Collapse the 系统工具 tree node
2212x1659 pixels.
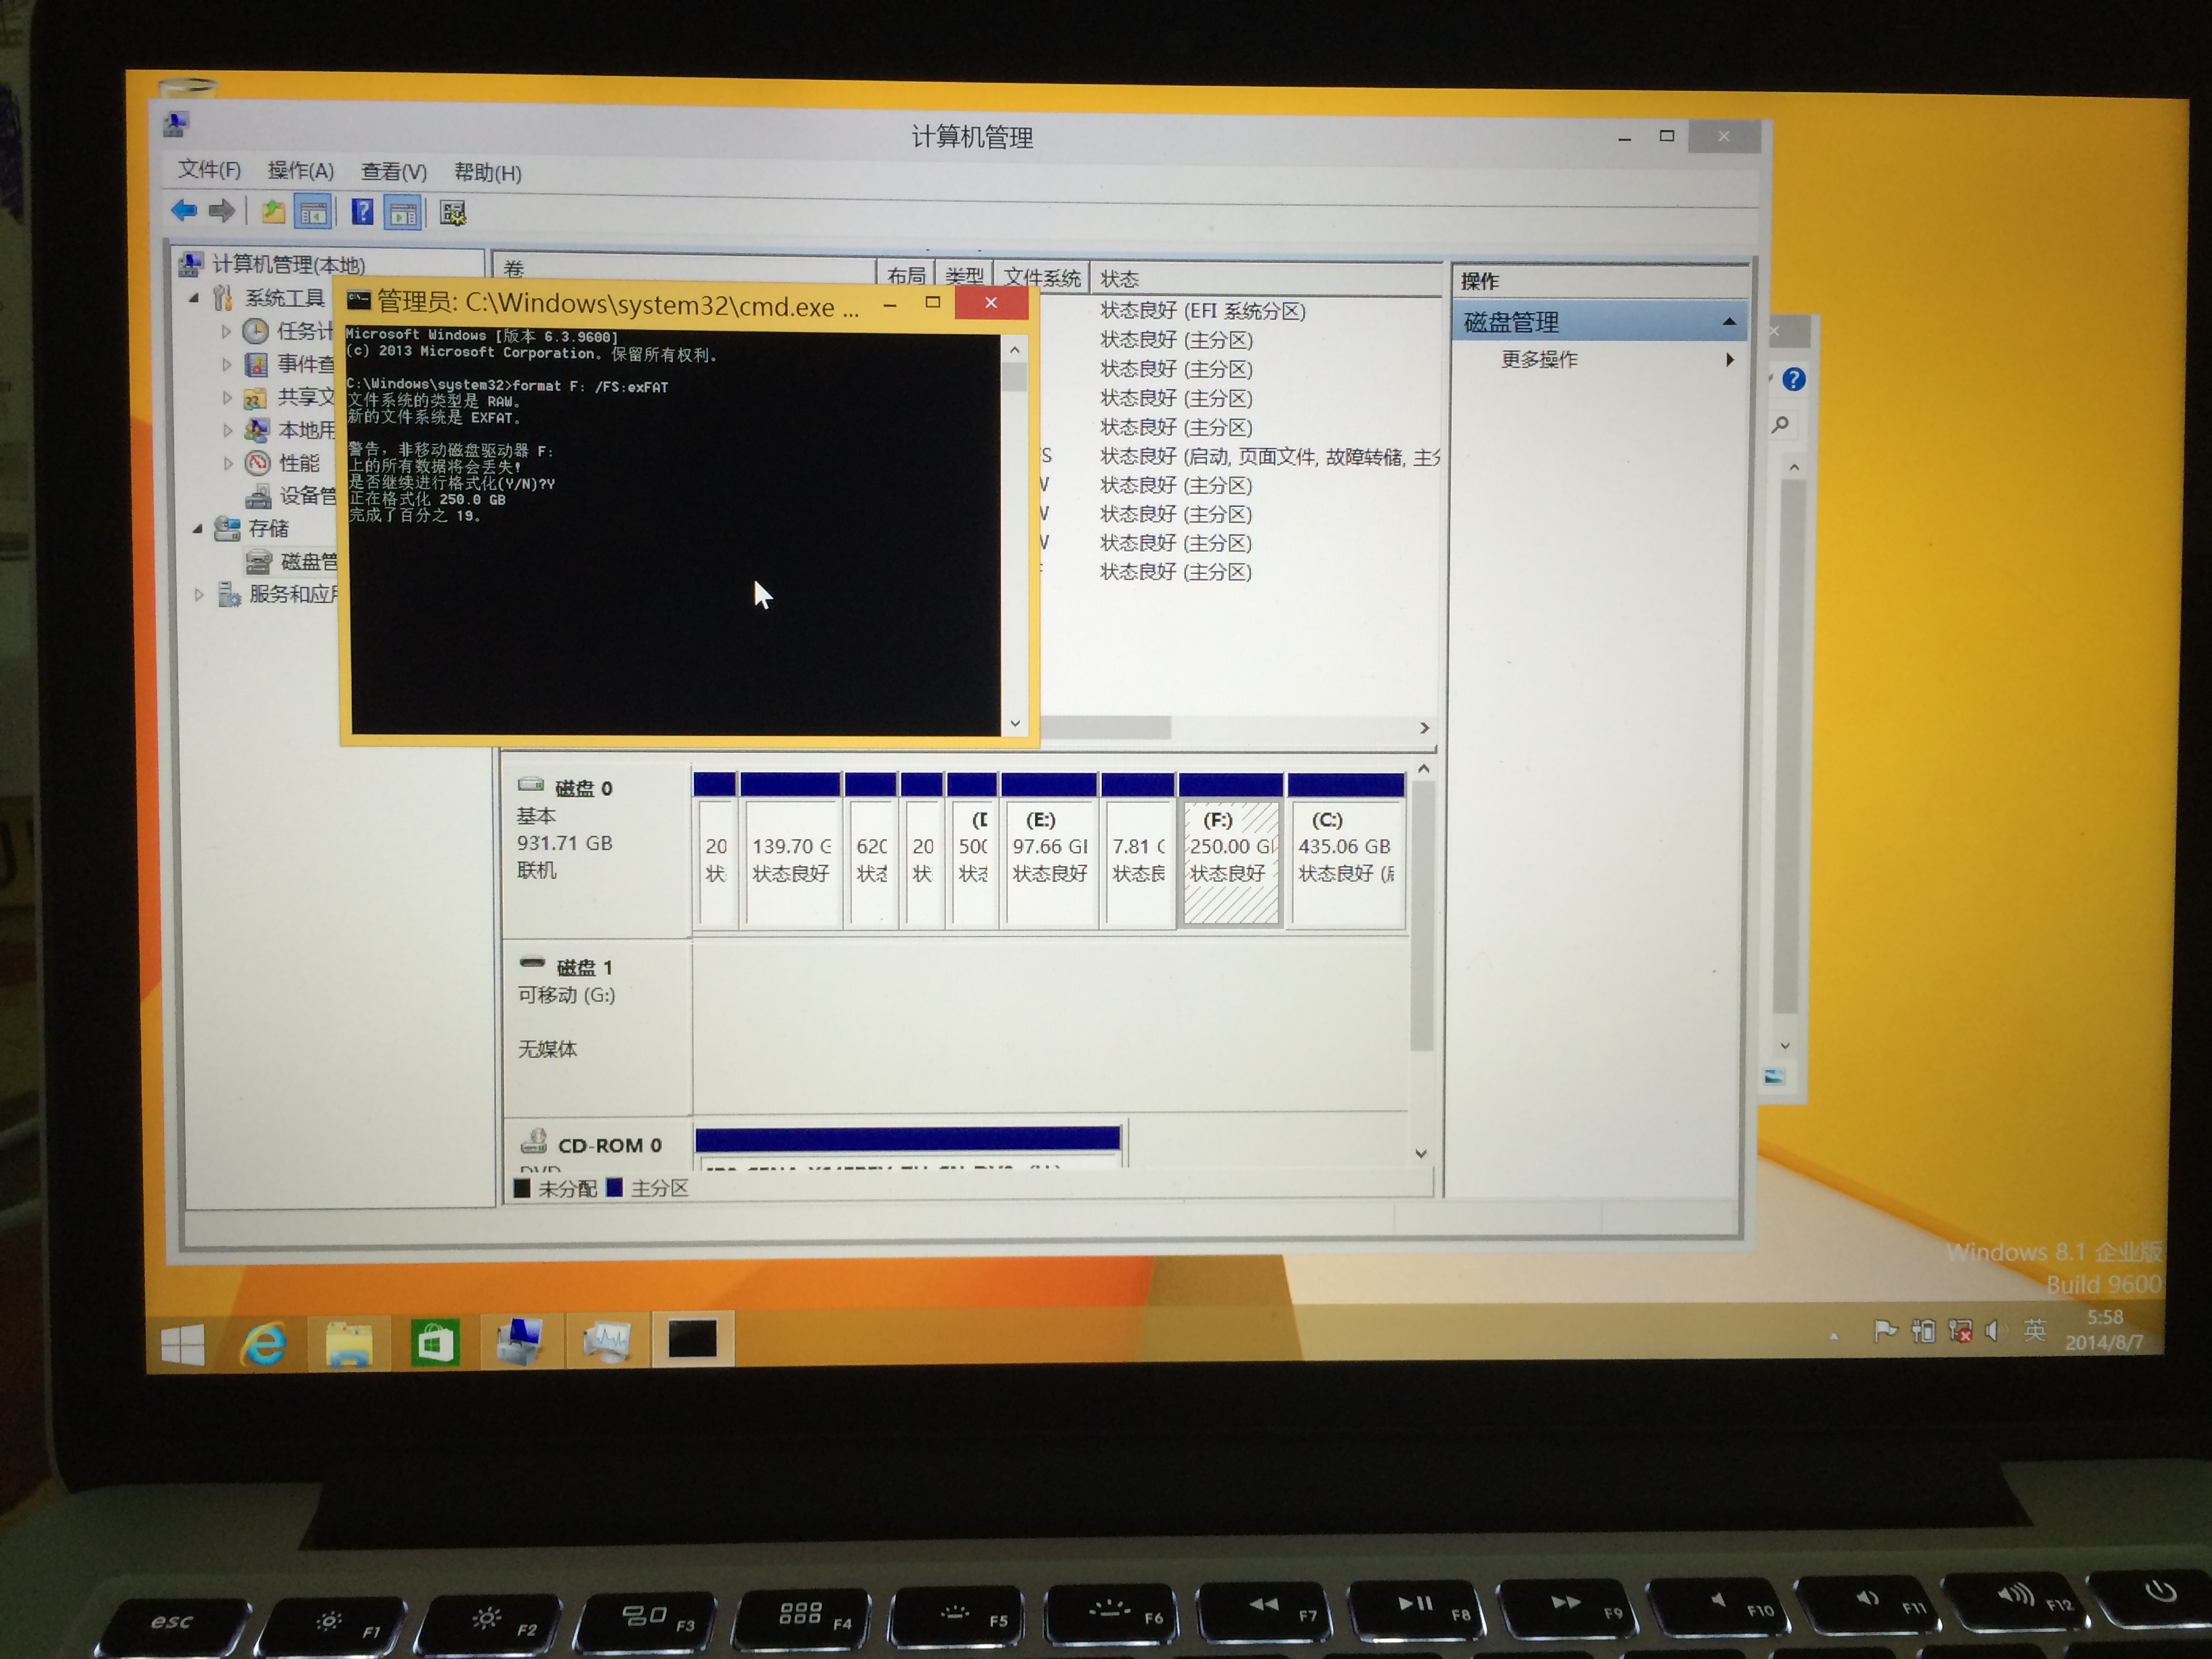[195, 298]
